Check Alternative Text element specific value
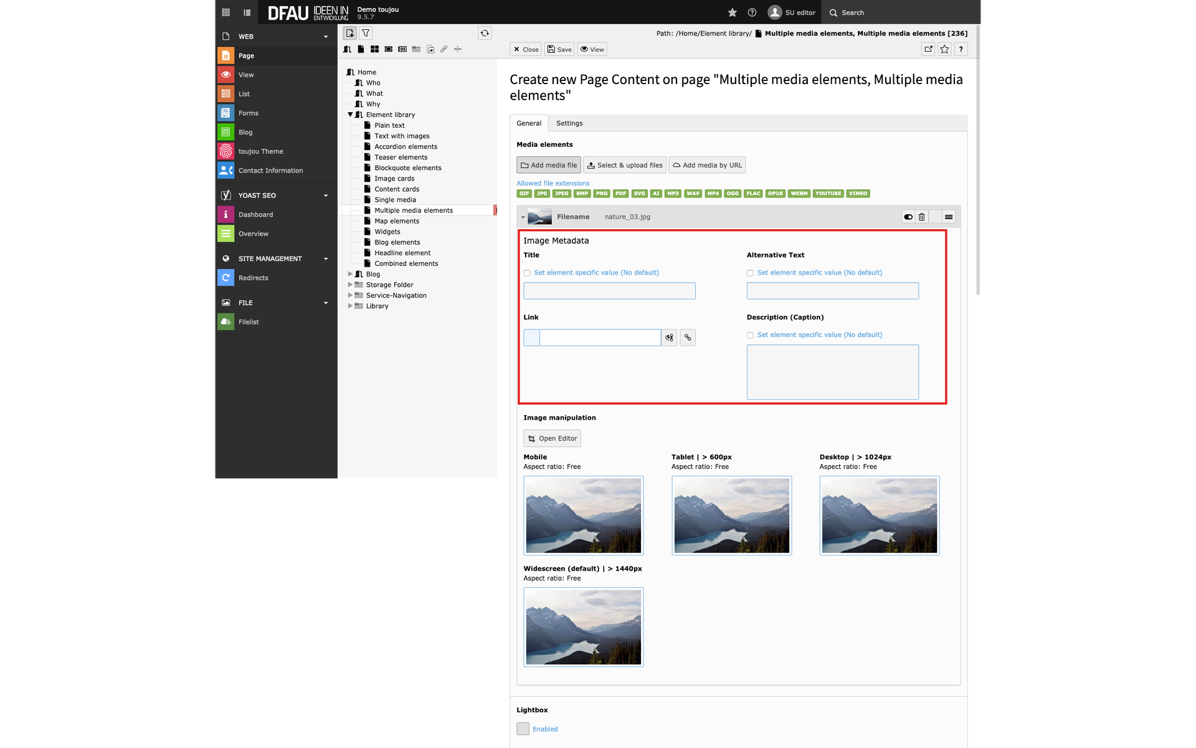The image size is (1196, 748). click(750, 273)
